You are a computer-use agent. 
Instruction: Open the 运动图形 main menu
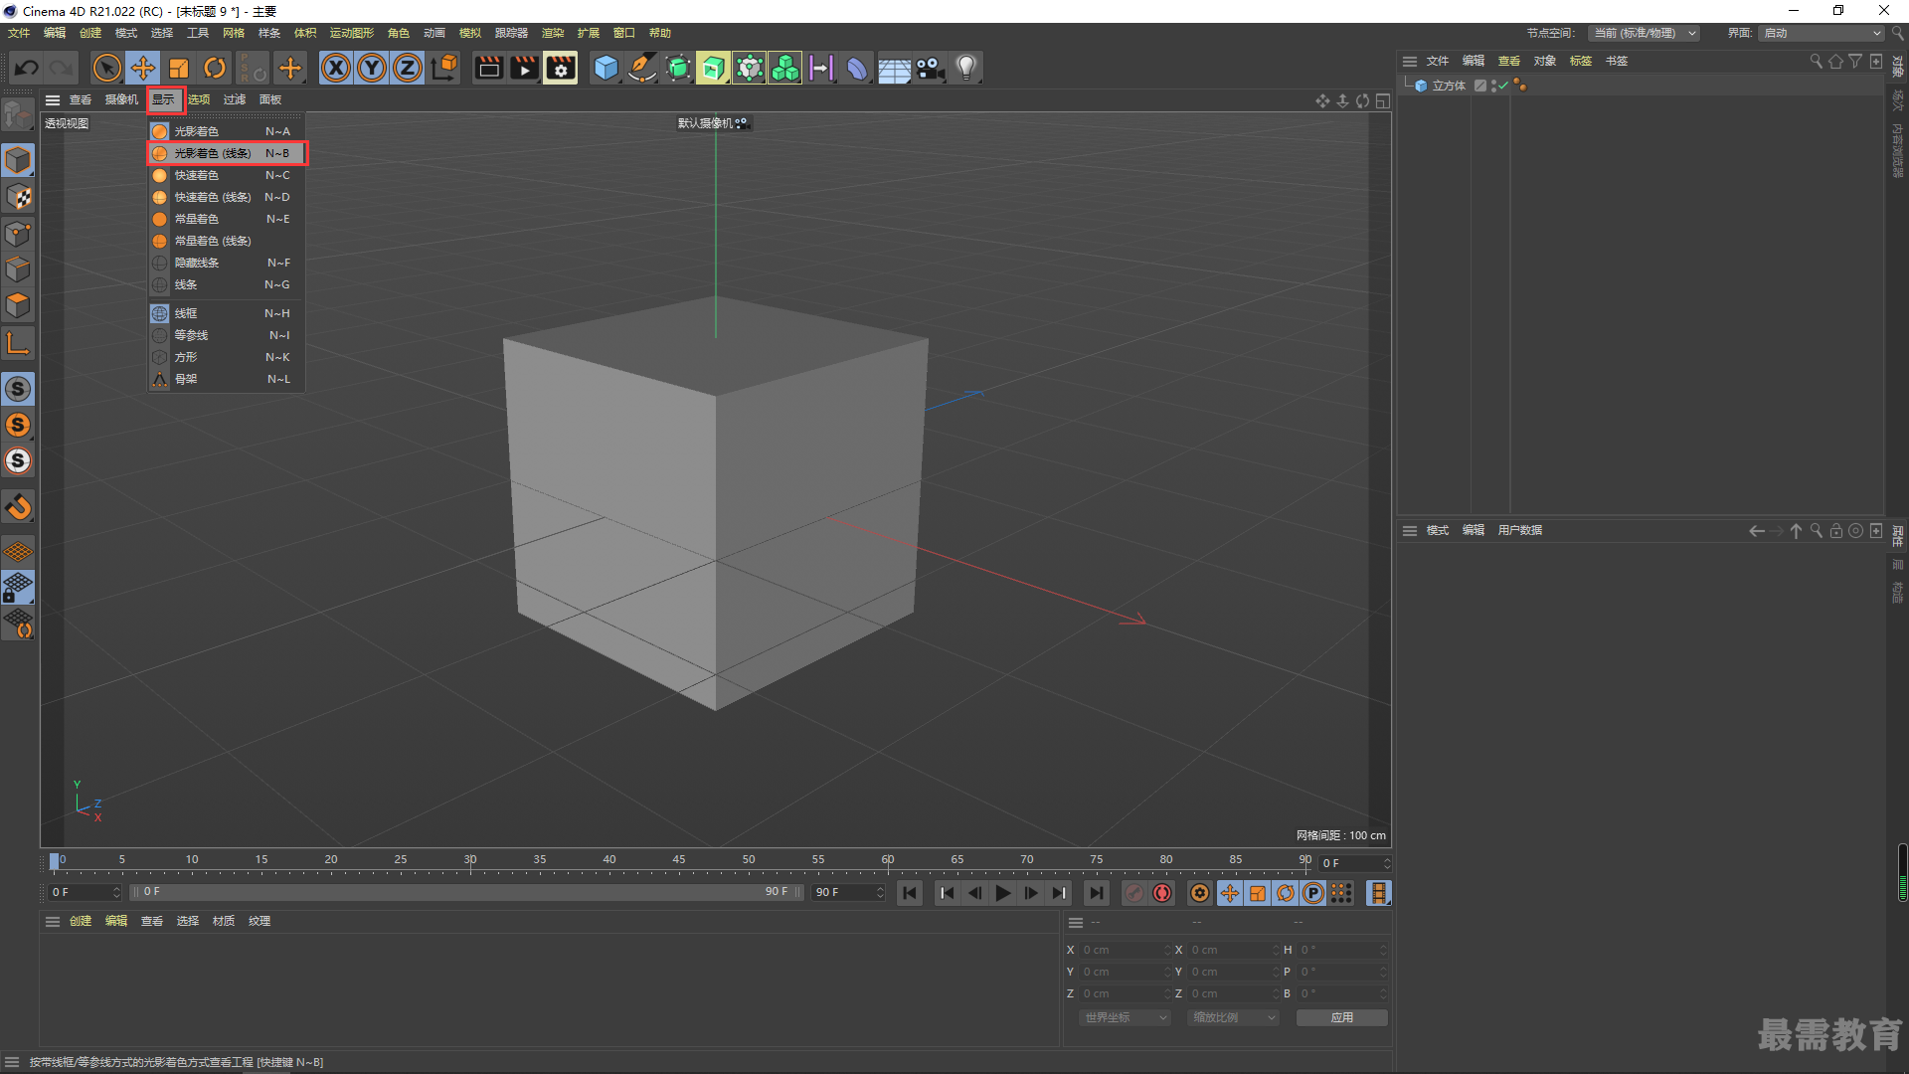tap(352, 33)
